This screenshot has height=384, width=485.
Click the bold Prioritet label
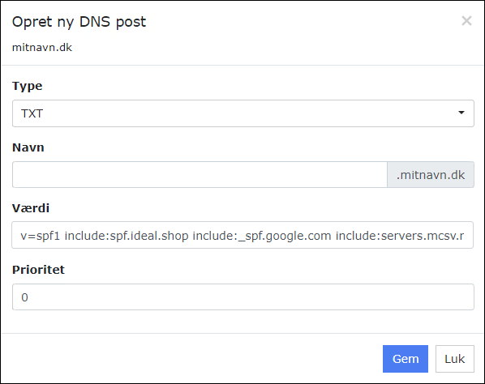click(38, 270)
